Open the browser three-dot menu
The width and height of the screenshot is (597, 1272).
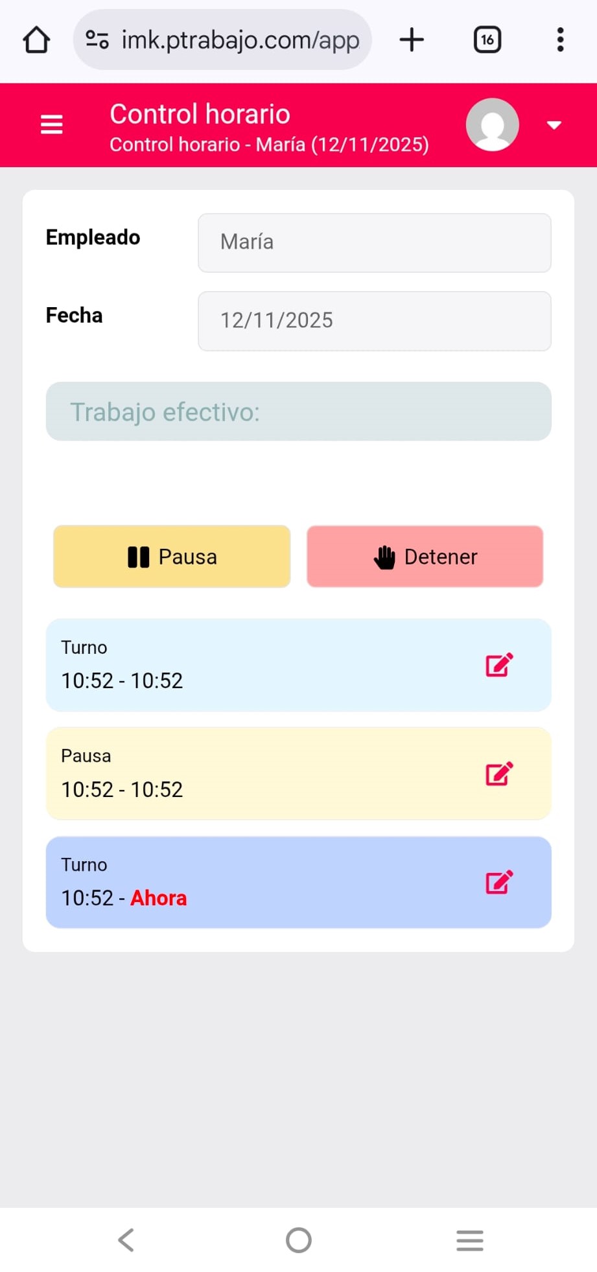pyautogui.click(x=560, y=40)
